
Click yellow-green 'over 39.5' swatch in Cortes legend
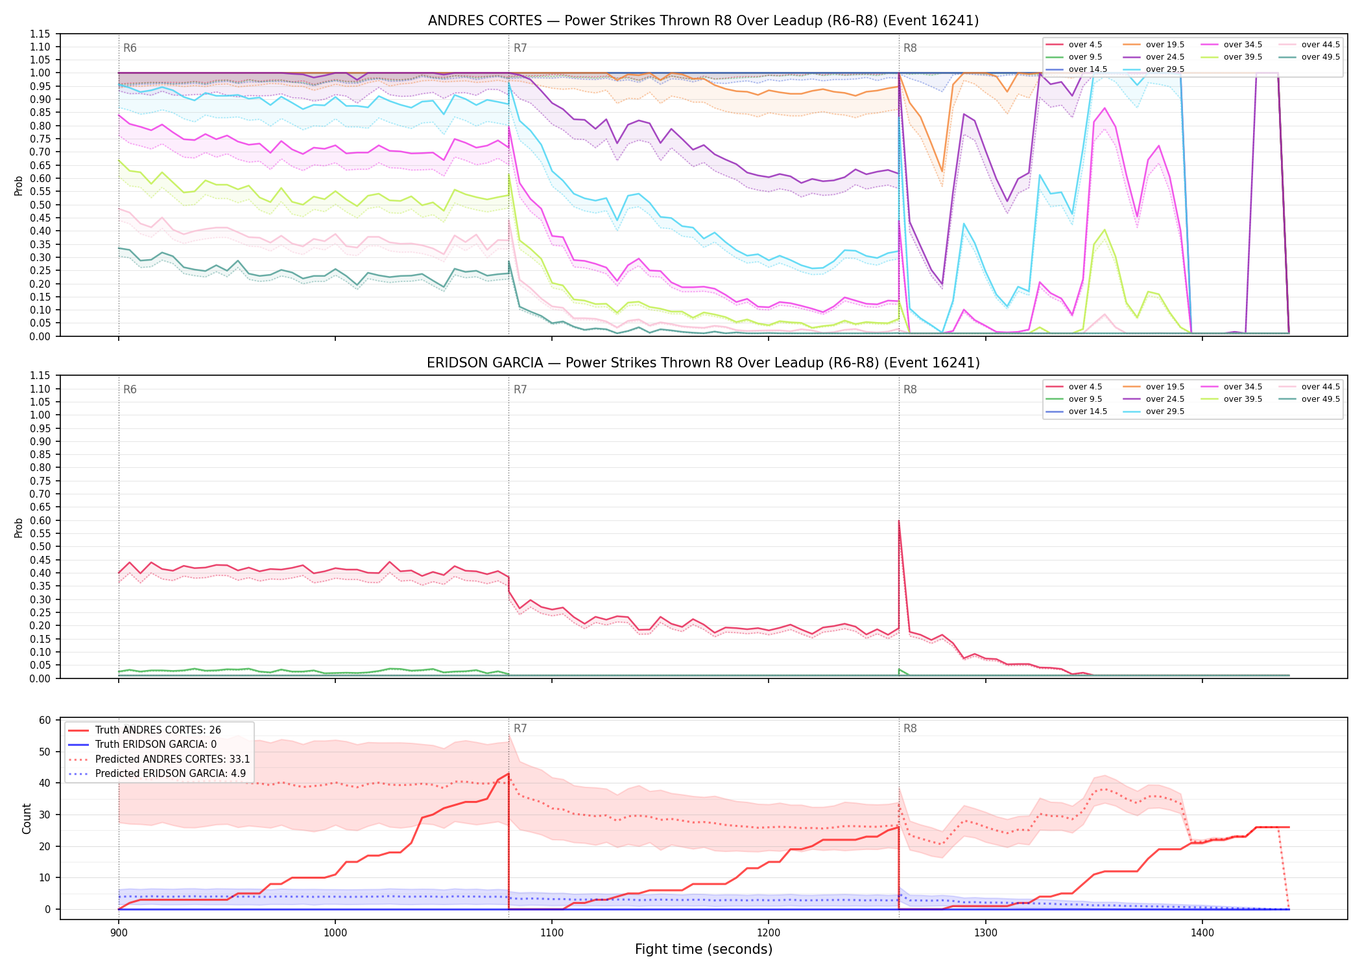pos(1210,57)
